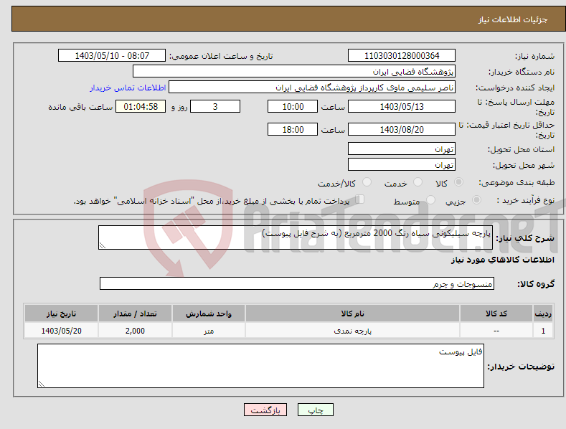Click the نام کالا column header

click(x=352, y=313)
